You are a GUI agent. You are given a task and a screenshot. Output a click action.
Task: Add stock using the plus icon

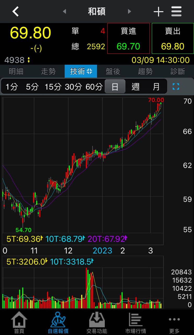158,12
